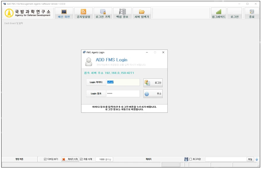This screenshot has height=169, width=262.
Task: Click the Login 아이디 label button
Action: [x=96, y=82]
